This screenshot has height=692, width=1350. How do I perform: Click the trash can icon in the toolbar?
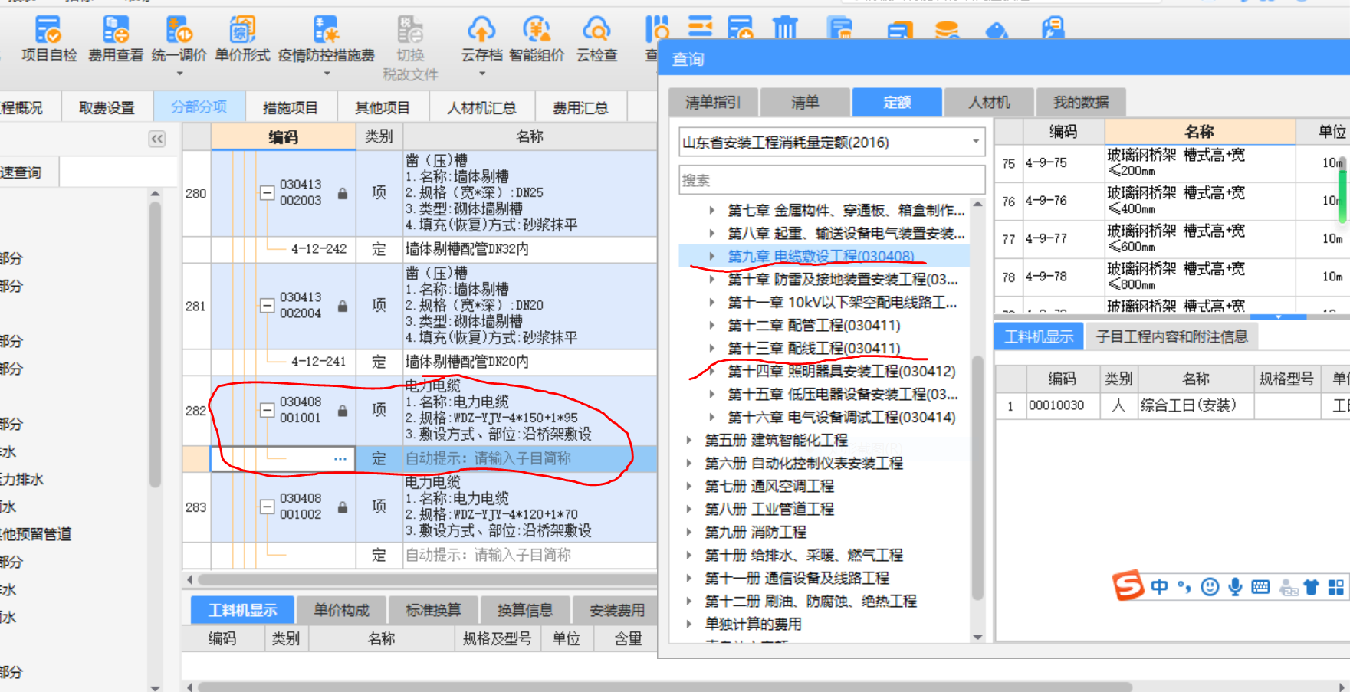tap(785, 28)
